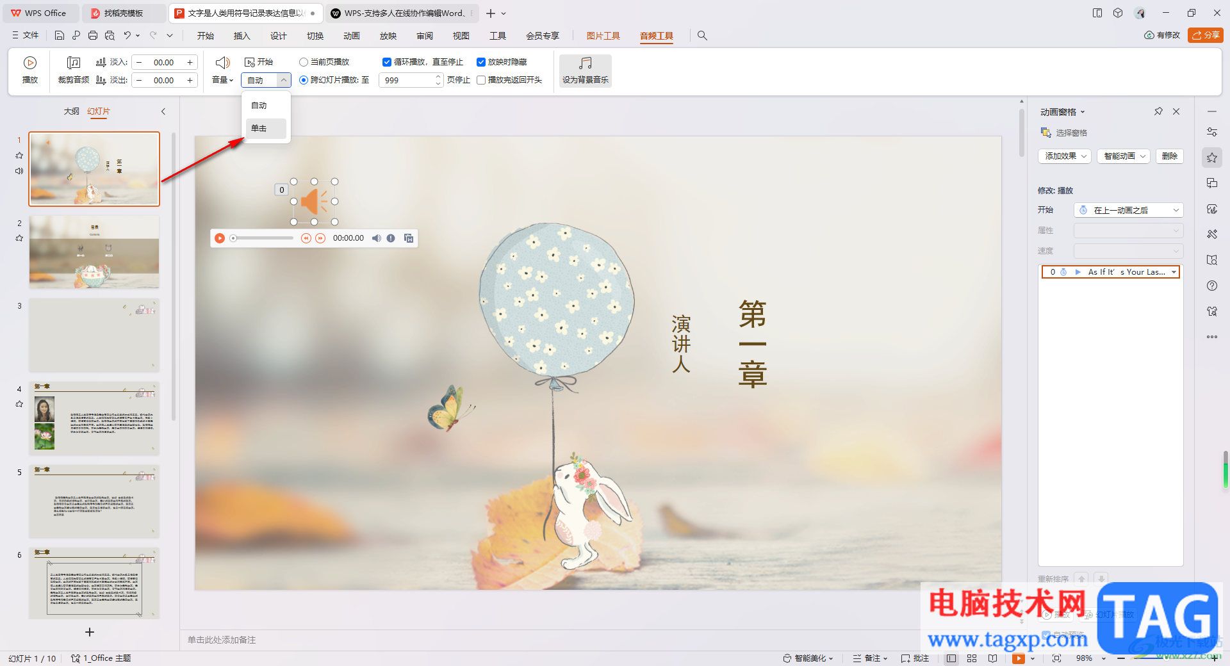
Task: Click the trim icon in audio player
Action: 409,238
